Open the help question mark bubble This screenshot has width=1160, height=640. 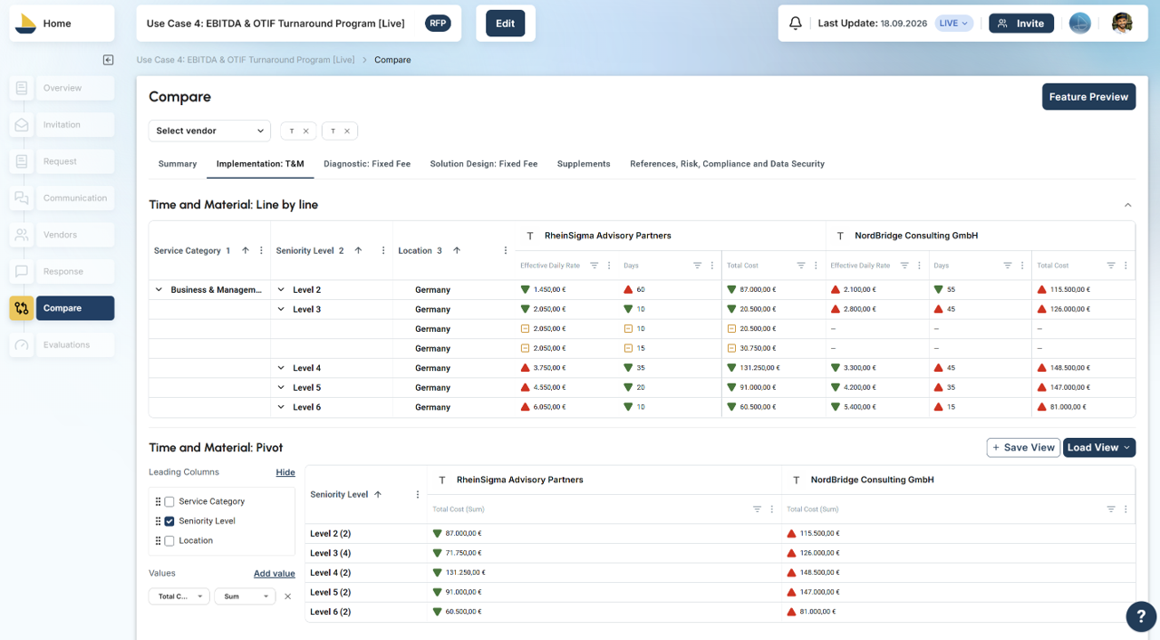[1141, 616]
